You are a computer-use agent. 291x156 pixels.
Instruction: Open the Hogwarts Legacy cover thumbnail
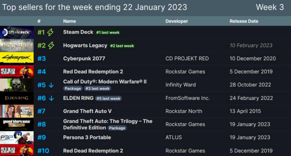17,46
